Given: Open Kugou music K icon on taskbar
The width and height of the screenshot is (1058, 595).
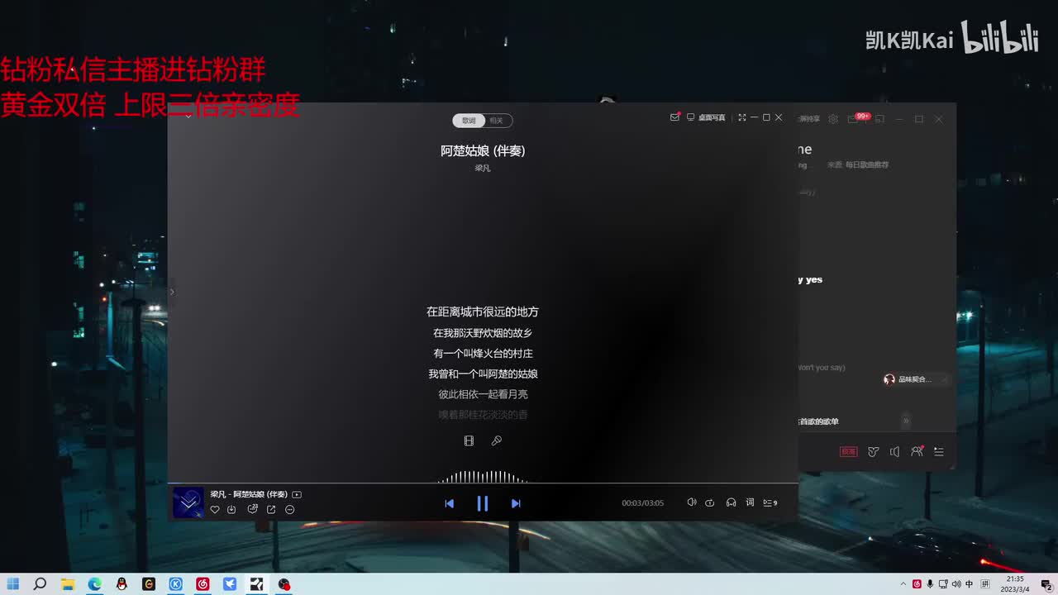Looking at the screenshot, I should tap(176, 584).
